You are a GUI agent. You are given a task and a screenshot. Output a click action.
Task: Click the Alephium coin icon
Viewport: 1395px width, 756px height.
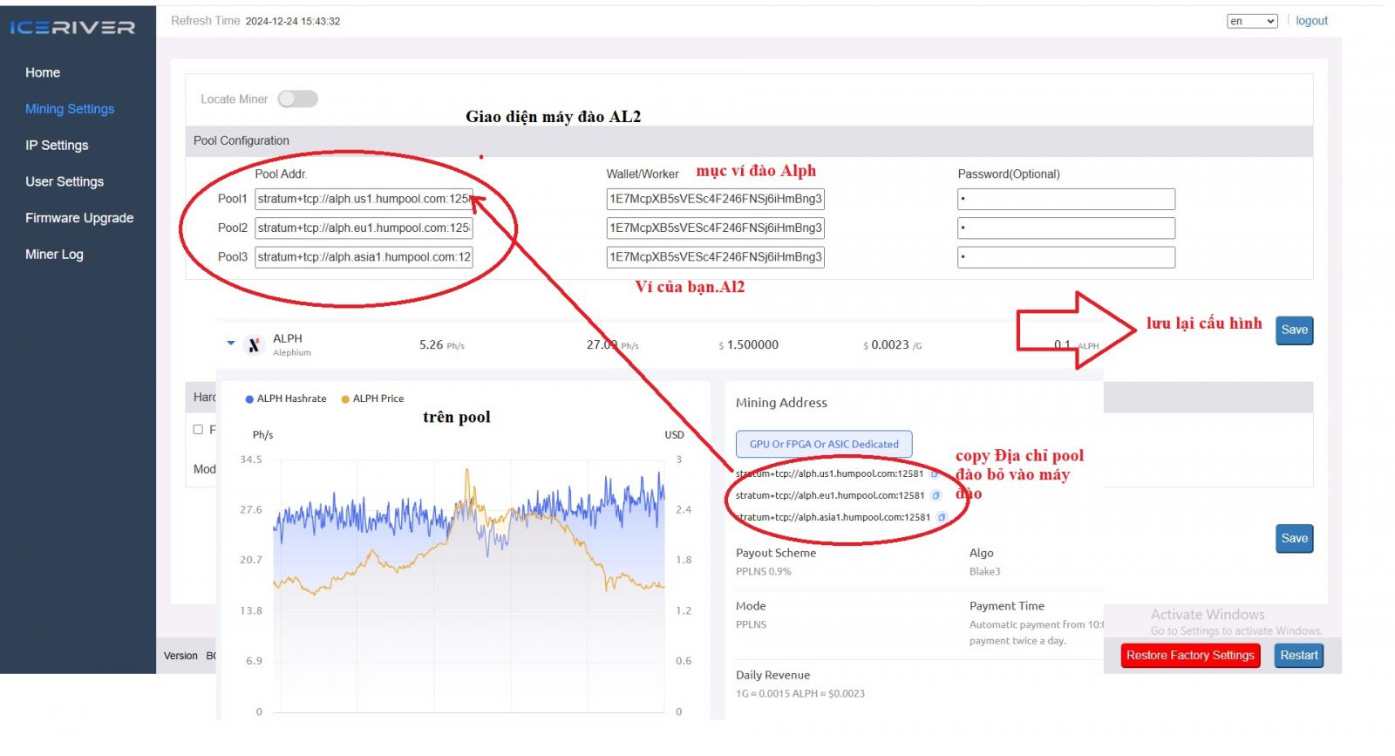coord(254,345)
